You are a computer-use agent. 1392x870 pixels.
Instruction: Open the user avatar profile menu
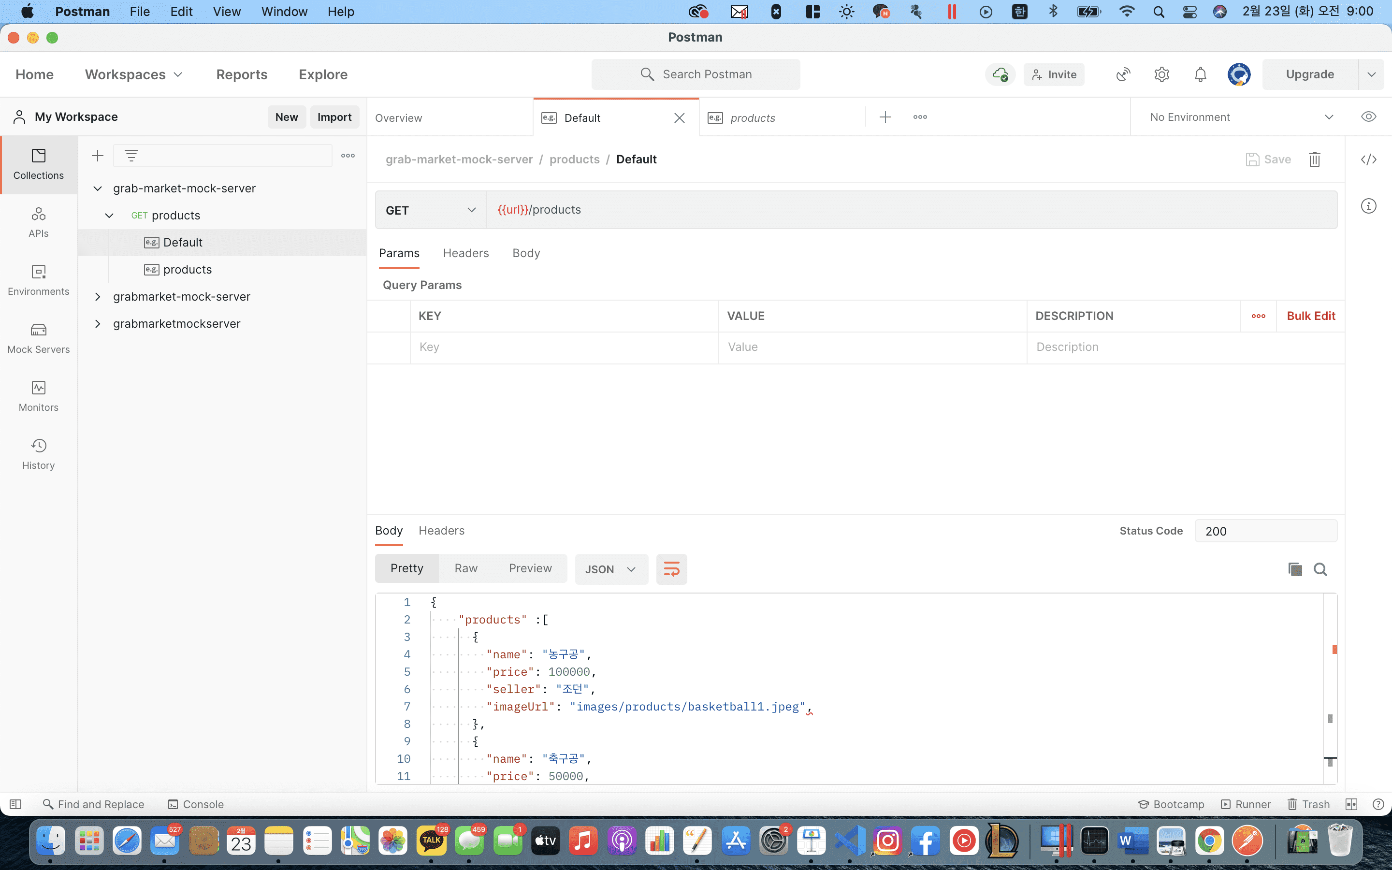1239,74
